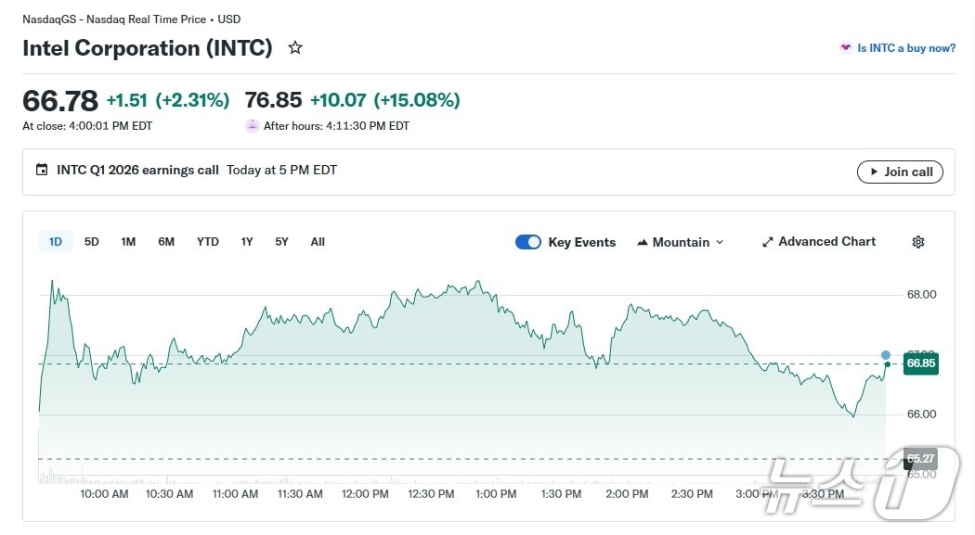
Task: Select the 1D time range tab
Action: point(56,242)
